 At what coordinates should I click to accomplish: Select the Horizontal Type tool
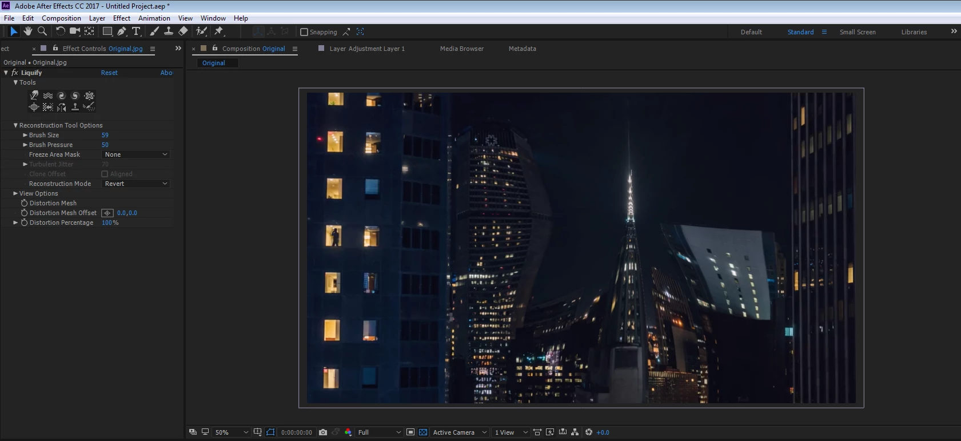click(x=136, y=31)
